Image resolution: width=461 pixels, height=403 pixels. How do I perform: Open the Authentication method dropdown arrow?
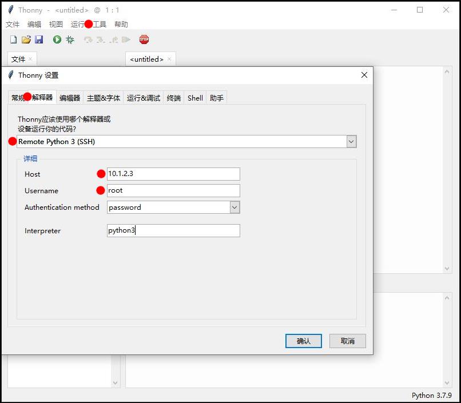pos(235,208)
